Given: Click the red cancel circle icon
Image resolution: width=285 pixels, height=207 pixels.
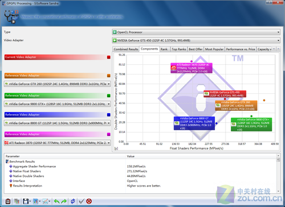Looking at the screenshot, I should click(89, 201).
